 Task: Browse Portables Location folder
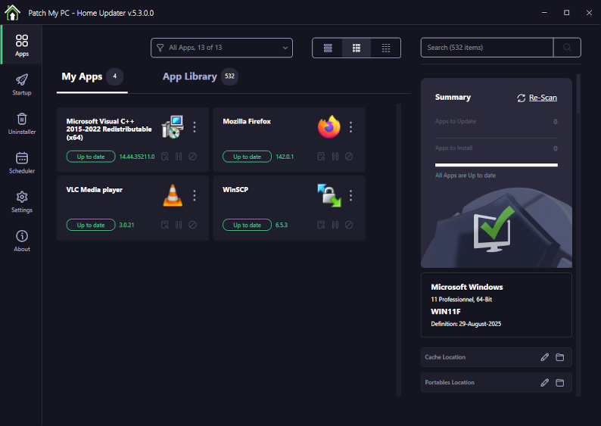point(560,383)
